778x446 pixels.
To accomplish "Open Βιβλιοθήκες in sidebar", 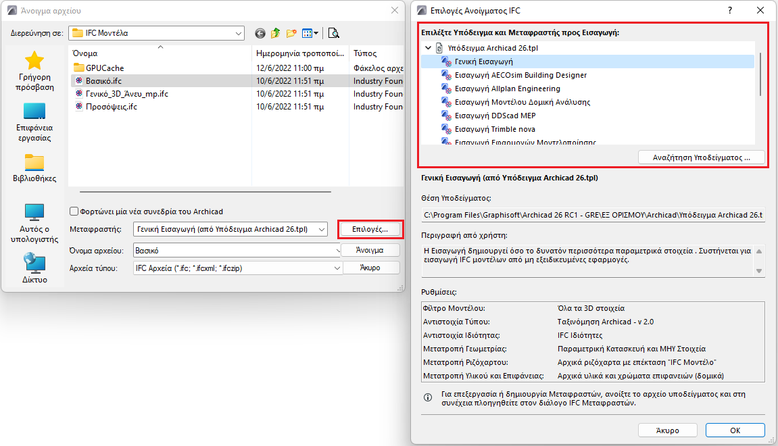I will click(34, 168).
